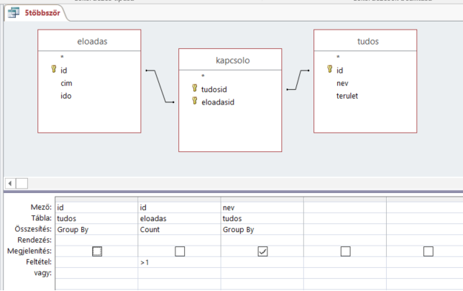Select the terulet field in tudos table

[347, 95]
